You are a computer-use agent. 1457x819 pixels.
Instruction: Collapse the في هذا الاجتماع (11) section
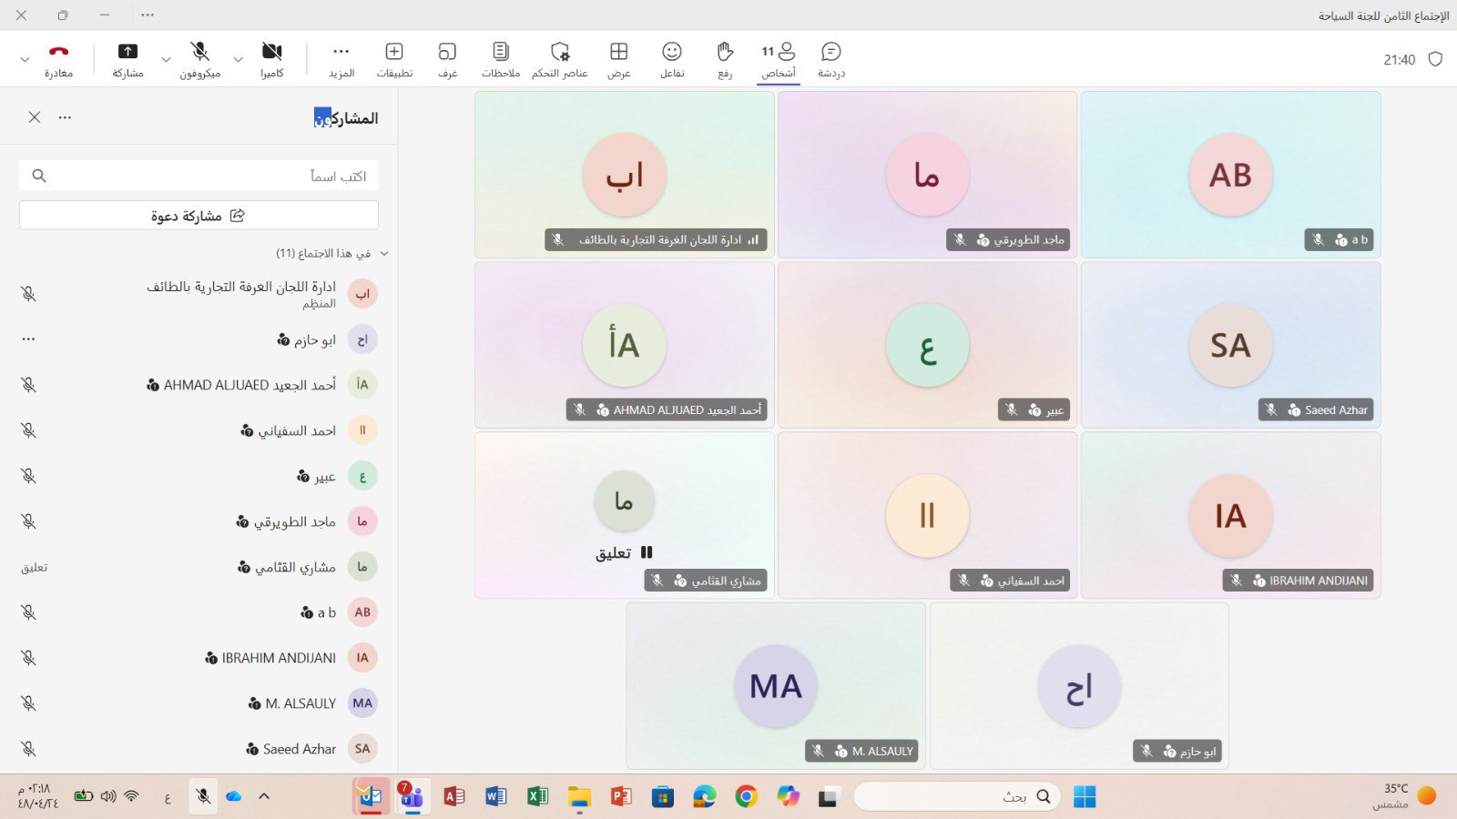(x=384, y=253)
